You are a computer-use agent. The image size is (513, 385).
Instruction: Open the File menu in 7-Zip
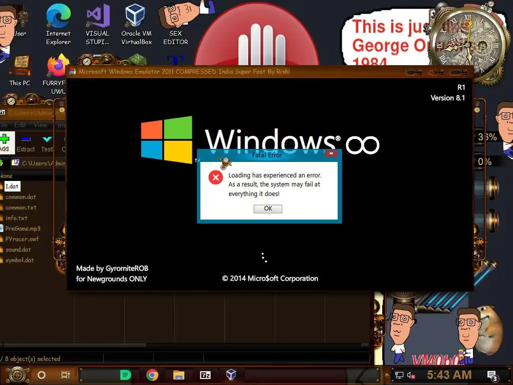click(4, 125)
